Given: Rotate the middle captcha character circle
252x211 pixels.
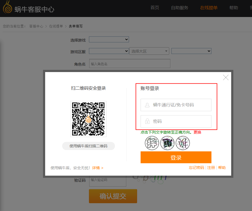Looking at the screenshot, I should (x=167, y=143).
